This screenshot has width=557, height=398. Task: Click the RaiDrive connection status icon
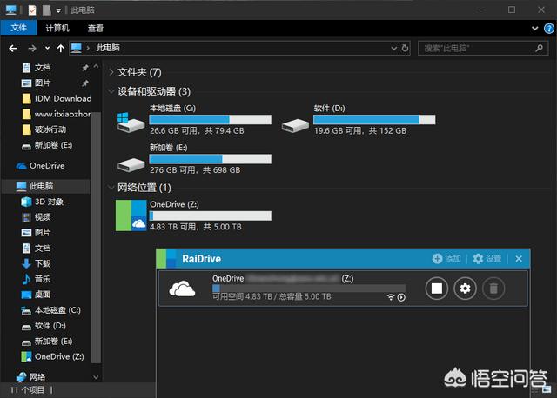coord(391,297)
